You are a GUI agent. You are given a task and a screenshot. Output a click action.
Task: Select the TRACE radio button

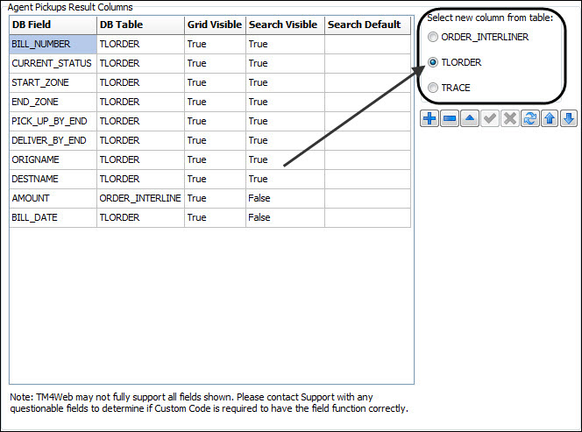(433, 88)
